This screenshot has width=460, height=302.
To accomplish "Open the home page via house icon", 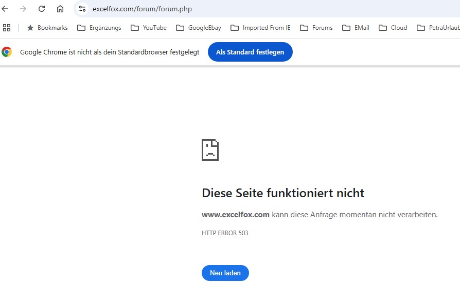I will click(x=60, y=9).
